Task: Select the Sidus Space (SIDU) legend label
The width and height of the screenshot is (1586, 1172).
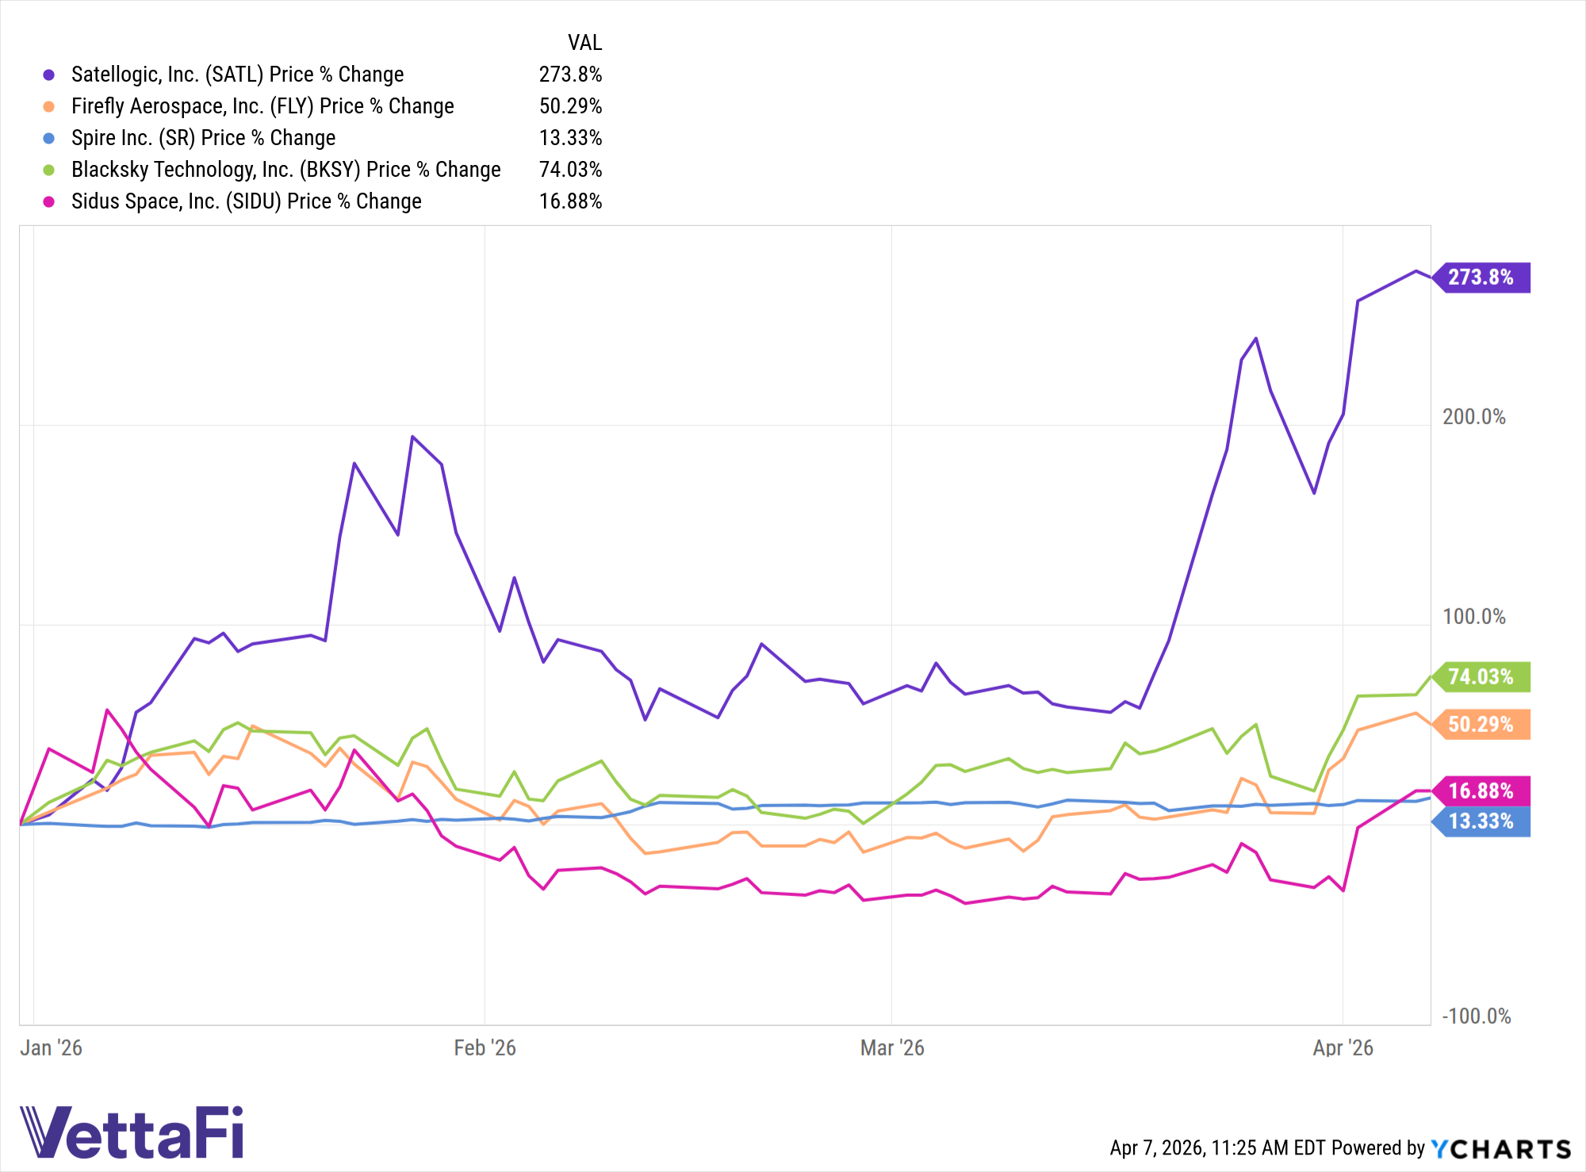Action: pos(246,201)
